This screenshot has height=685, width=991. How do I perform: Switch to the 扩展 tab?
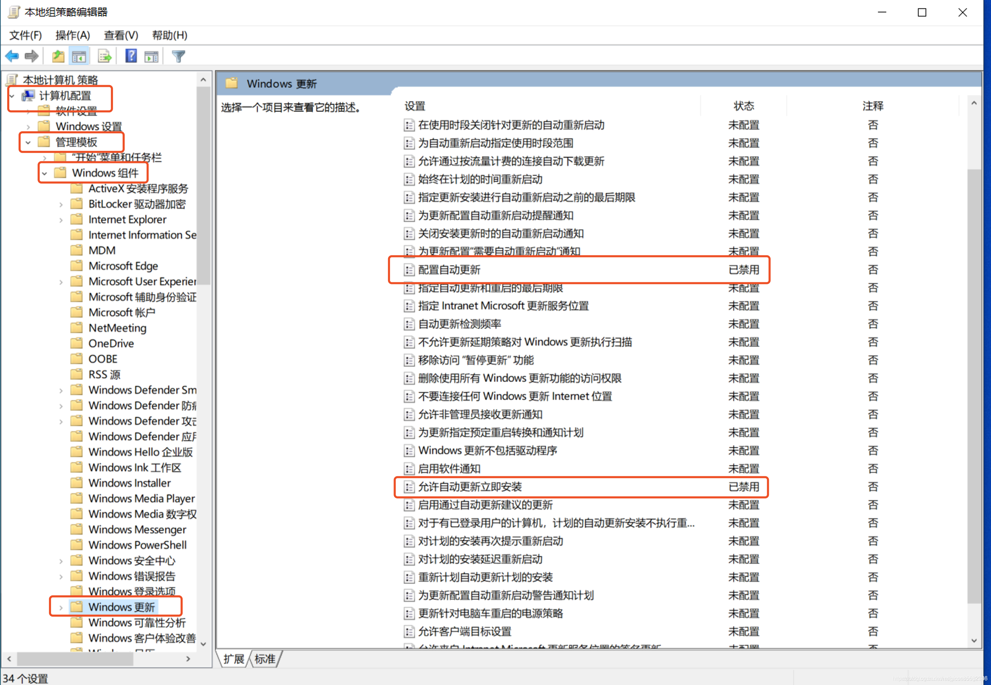234,659
